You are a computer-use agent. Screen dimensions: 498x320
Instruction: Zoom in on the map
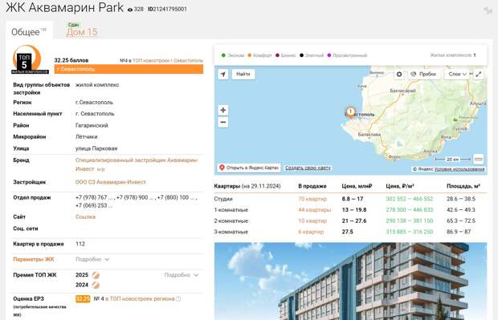(x=223, y=110)
